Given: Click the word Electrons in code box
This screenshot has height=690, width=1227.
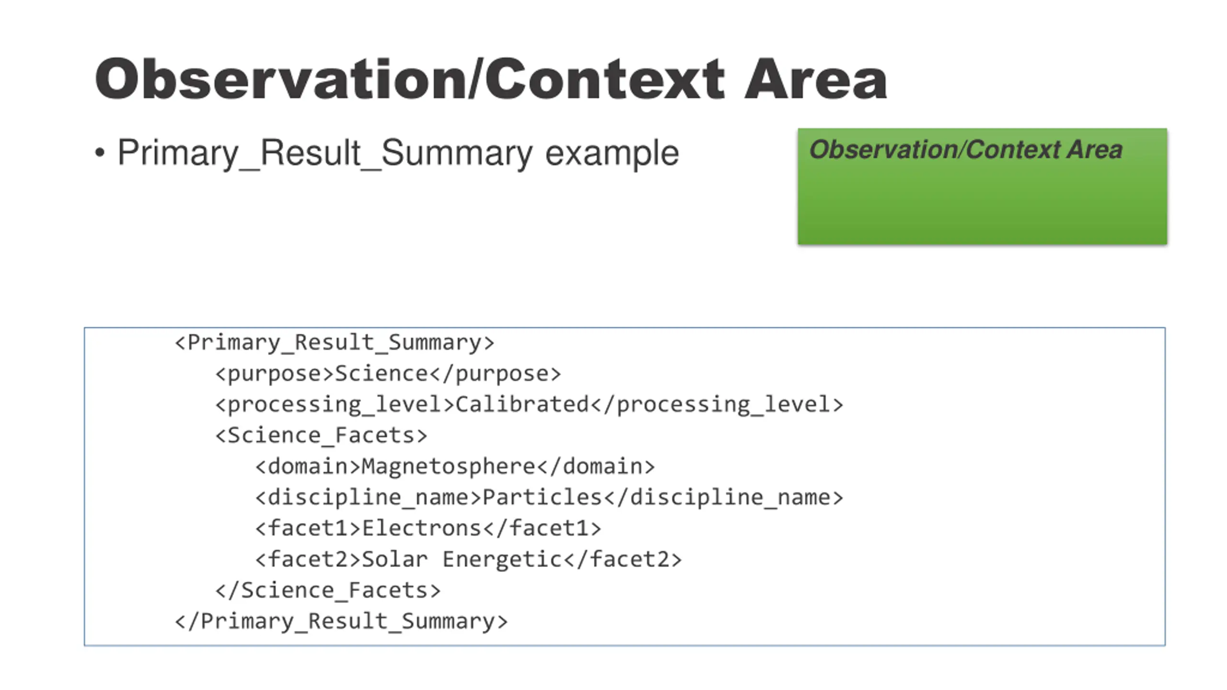Looking at the screenshot, I should tap(421, 528).
